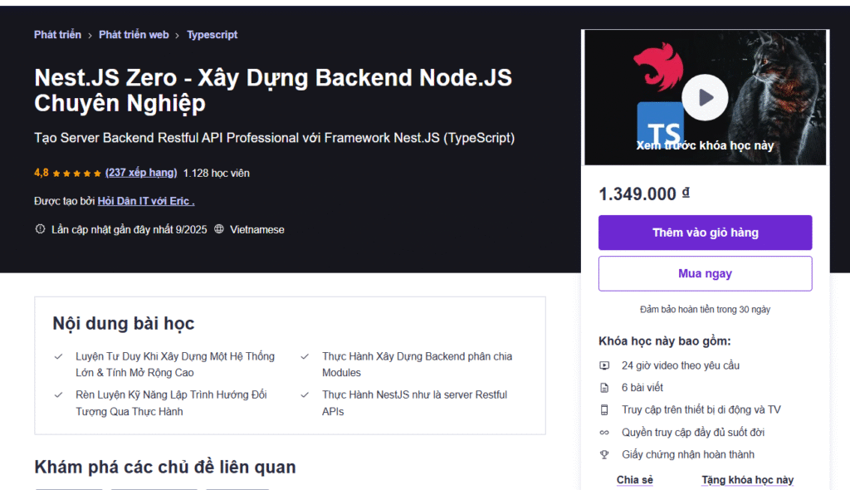Click the last updated alert icon
This screenshot has height=490, width=850.
(x=40, y=229)
